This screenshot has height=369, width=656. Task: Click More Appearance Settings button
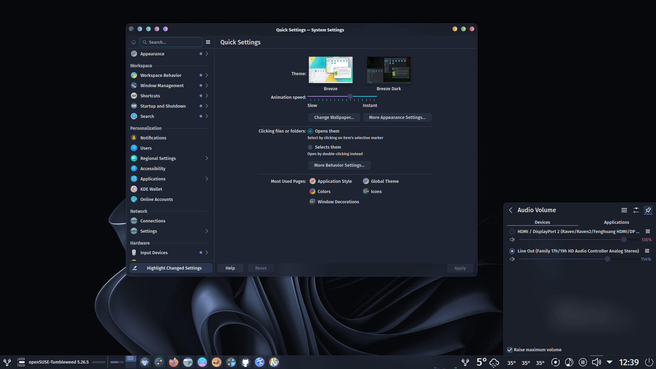[x=397, y=117]
